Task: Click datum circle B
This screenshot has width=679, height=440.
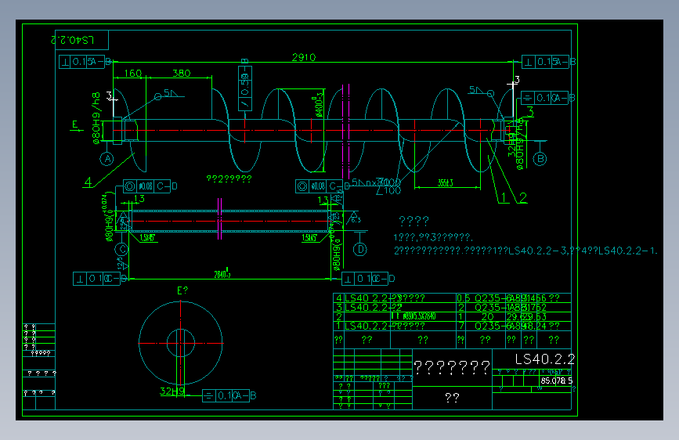Action: [x=540, y=159]
